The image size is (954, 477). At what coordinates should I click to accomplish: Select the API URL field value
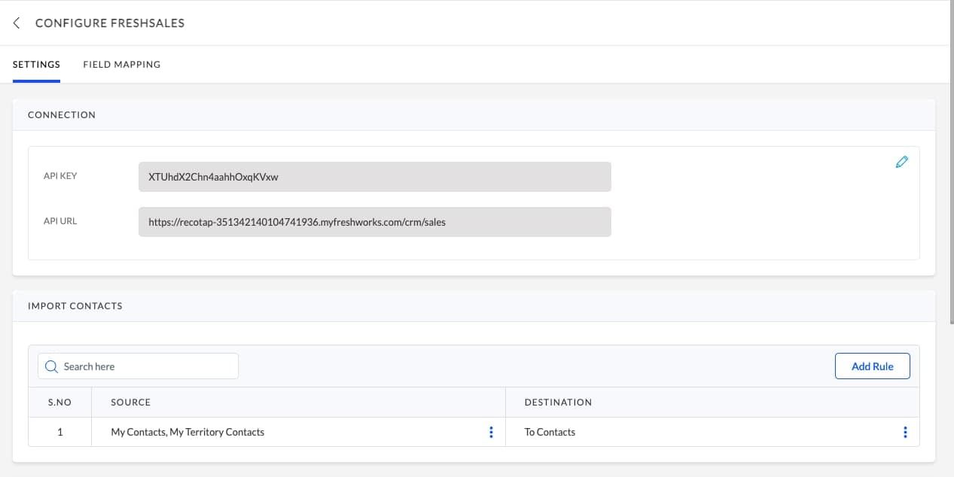374,222
